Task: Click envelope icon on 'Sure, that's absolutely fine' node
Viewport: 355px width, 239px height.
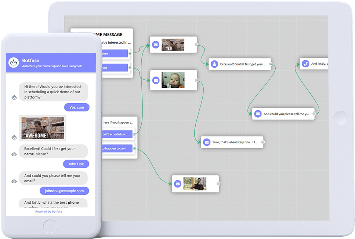Action: [207, 142]
